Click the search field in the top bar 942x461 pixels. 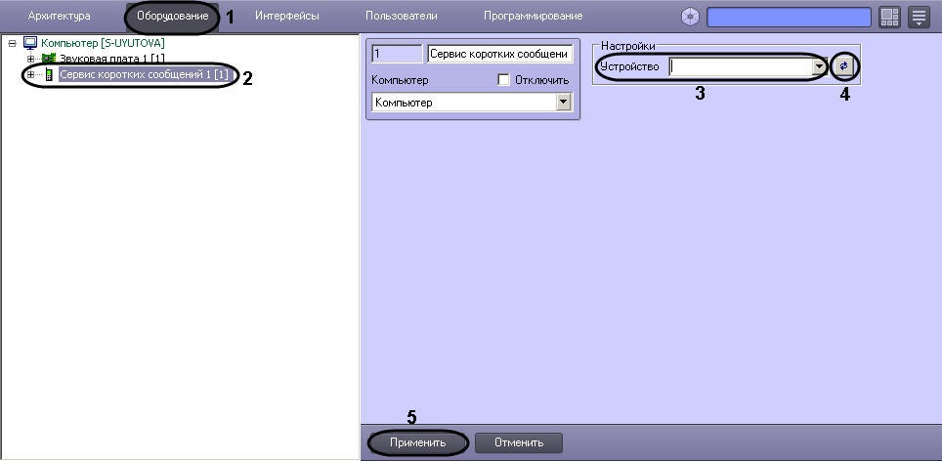tap(789, 17)
